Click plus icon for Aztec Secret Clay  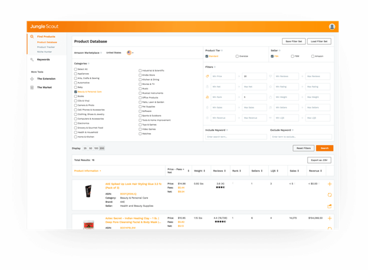click(x=330, y=218)
